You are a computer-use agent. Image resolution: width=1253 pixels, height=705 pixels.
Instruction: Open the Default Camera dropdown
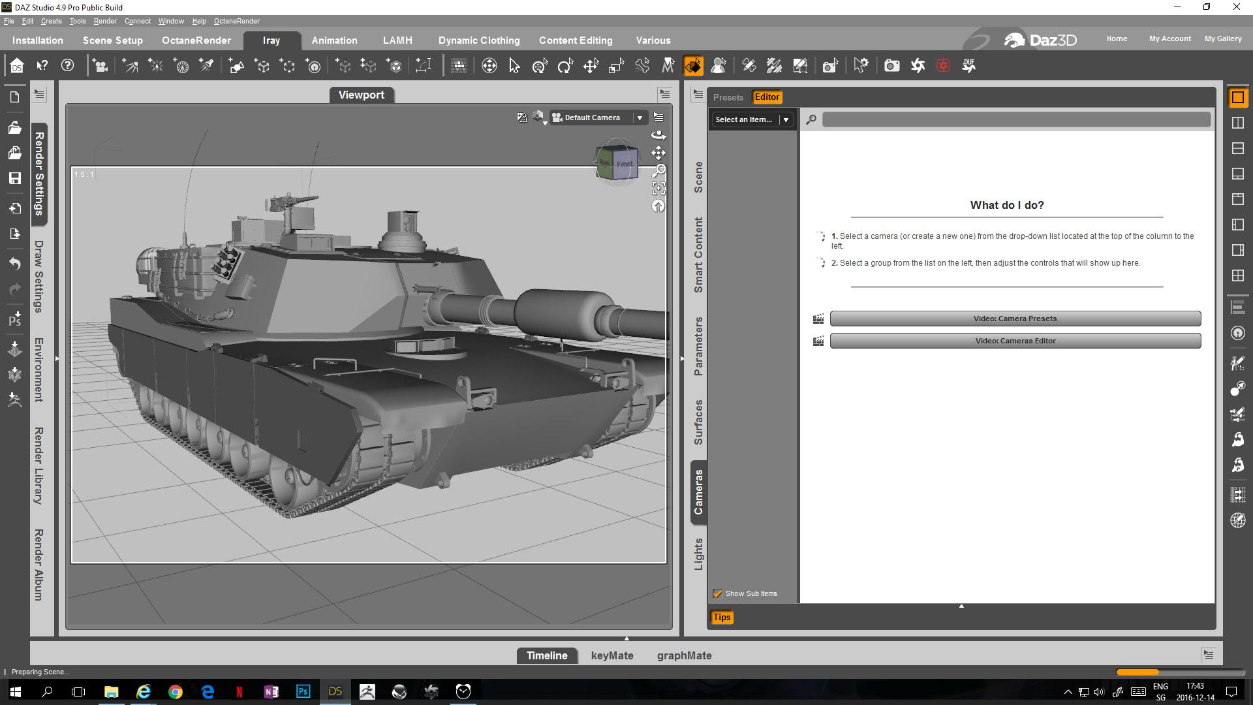(640, 118)
